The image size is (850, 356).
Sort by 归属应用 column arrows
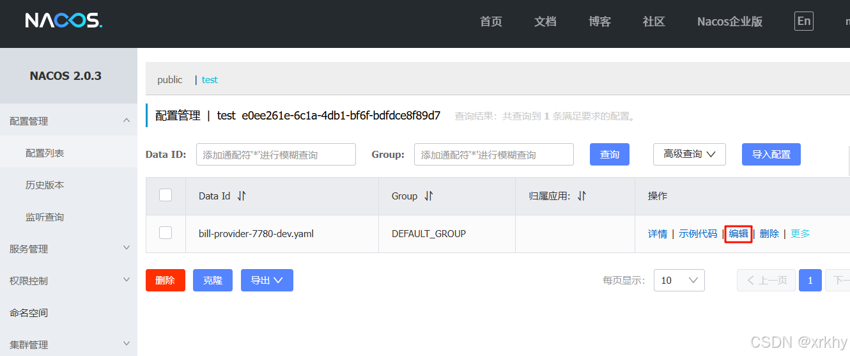(x=582, y=196)
